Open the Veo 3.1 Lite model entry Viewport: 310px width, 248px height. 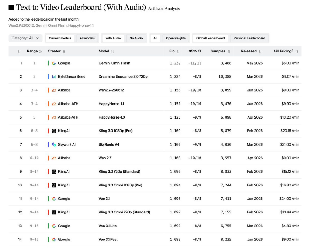pyautogui.click(x=107, y=226)
